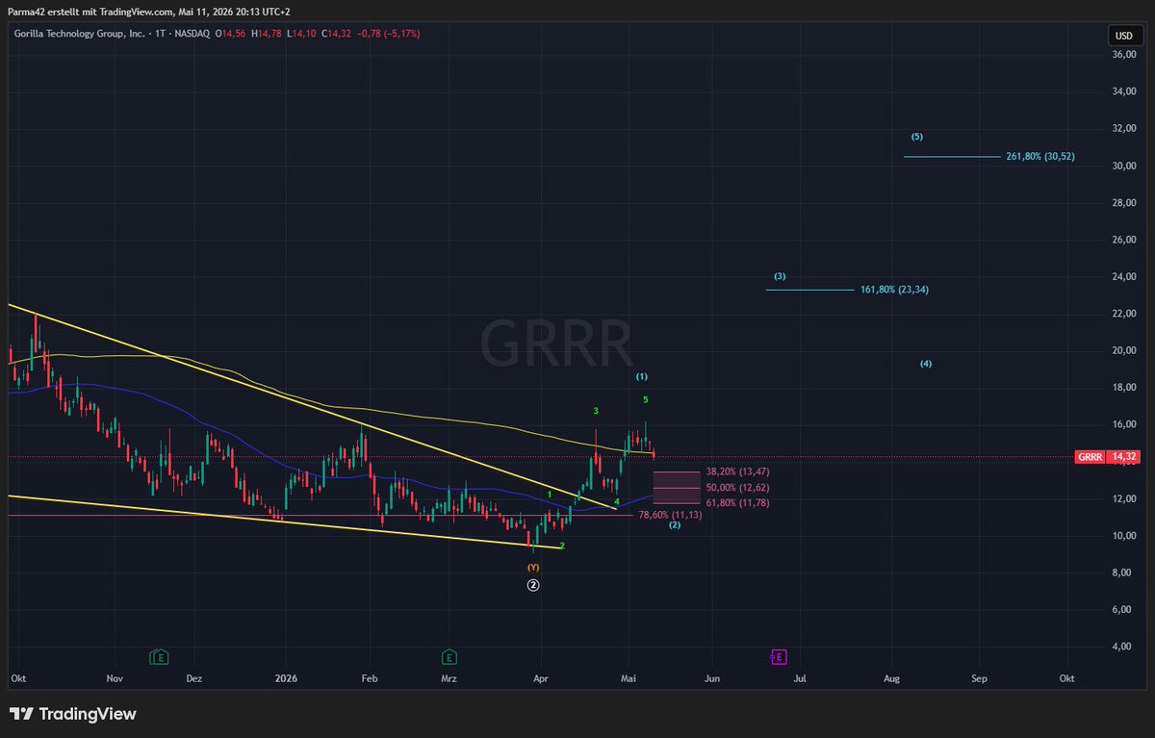
Task: Open the green earnings marker near November
Action: coord(160,657)
